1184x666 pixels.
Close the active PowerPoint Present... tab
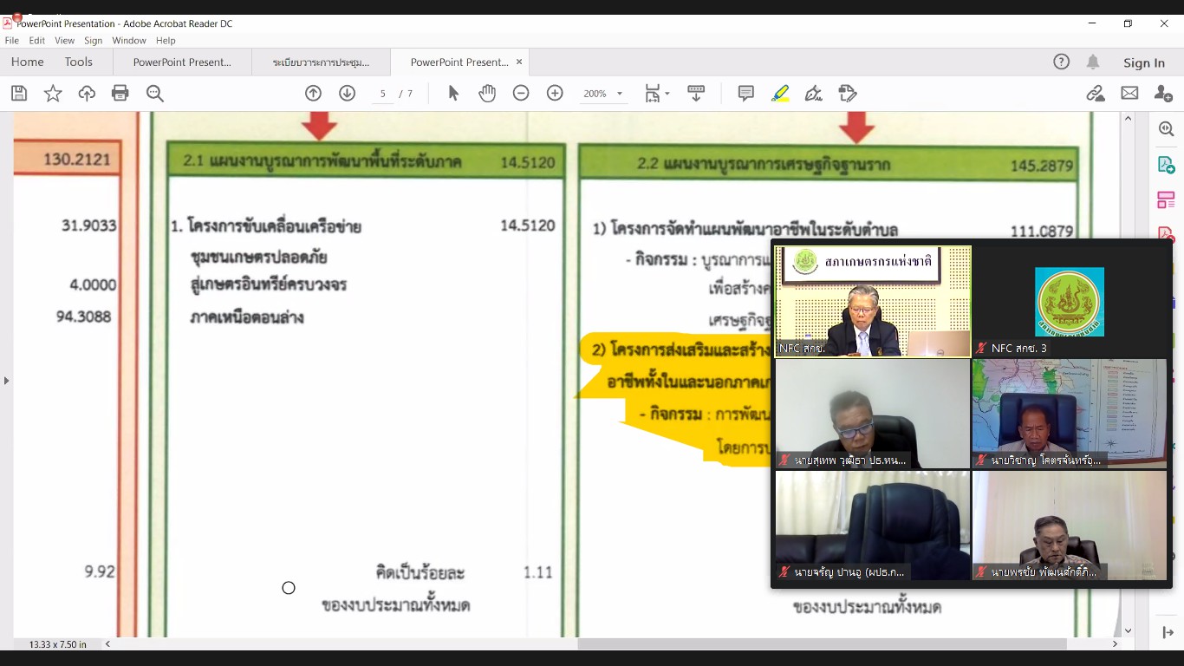point(519,62)
